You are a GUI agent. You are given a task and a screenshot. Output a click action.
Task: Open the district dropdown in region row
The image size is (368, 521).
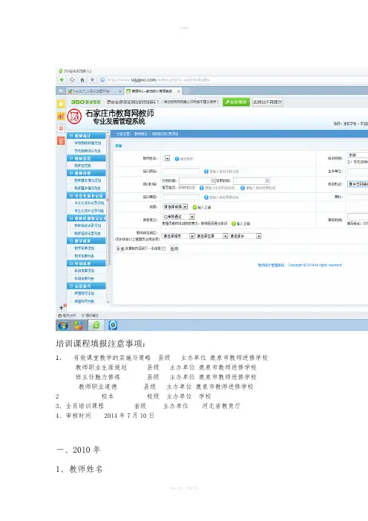click(211, 236)
